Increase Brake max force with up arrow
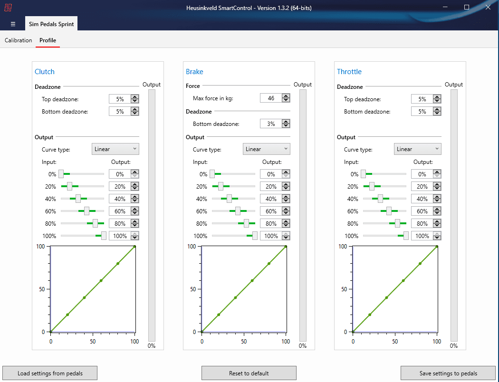 (286, 96)
